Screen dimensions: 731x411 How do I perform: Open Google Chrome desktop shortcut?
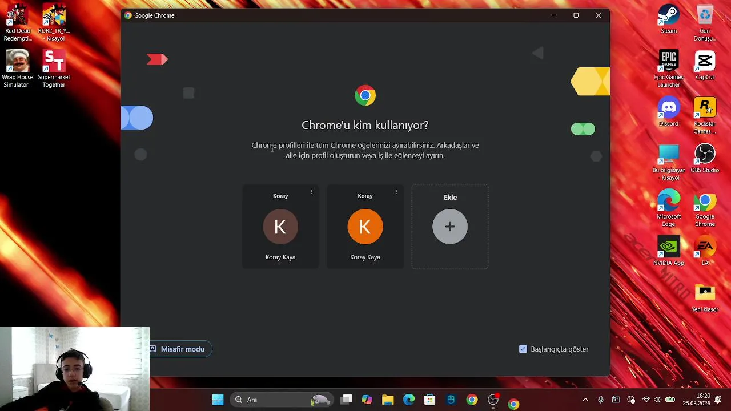click(705, 208)
